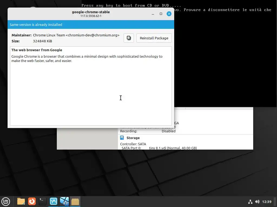Click the 'Press any key to boot' VM screen text
277x207 pixels.
coord(131,5)
